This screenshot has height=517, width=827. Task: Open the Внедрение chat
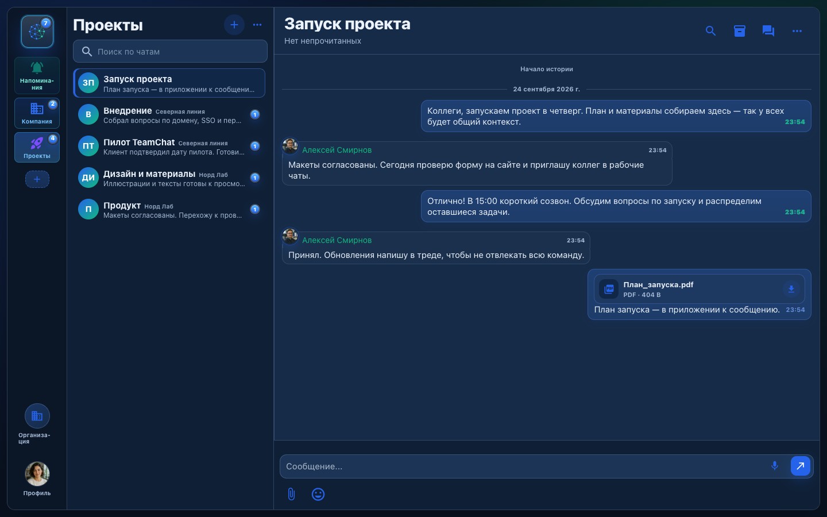tap(170, 115)
